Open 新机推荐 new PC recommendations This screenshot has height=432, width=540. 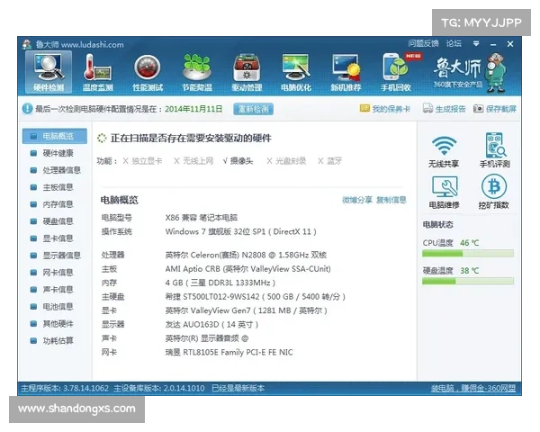point(346,72)
